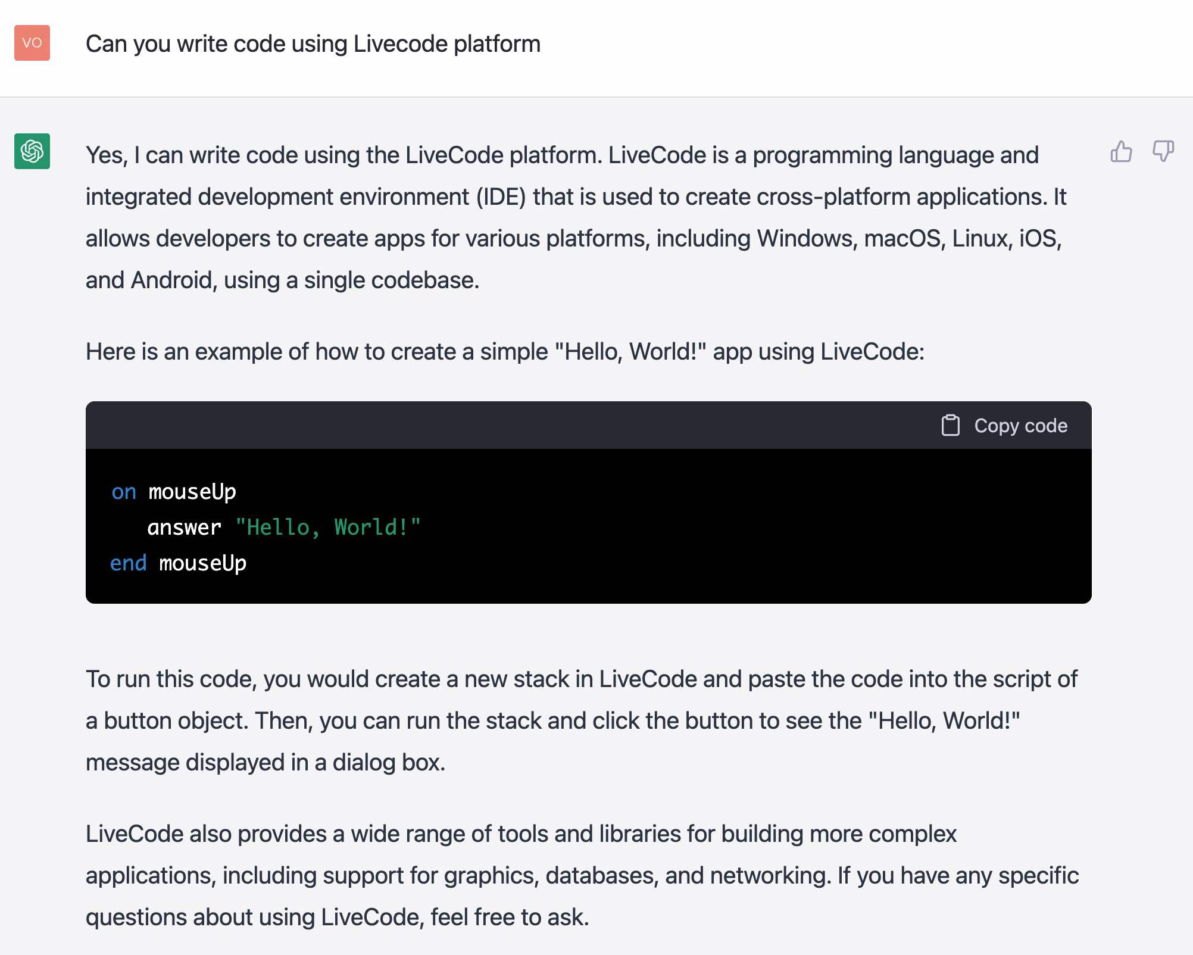Click the text 'feel free to ask'
1193x955 pixels.
point(509,917)
